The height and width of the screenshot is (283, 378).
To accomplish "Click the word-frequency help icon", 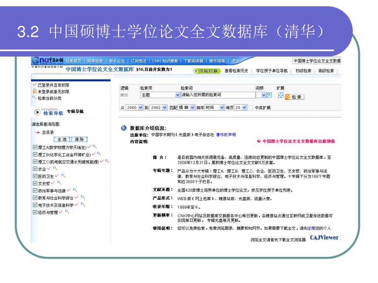I will point(269,95).
